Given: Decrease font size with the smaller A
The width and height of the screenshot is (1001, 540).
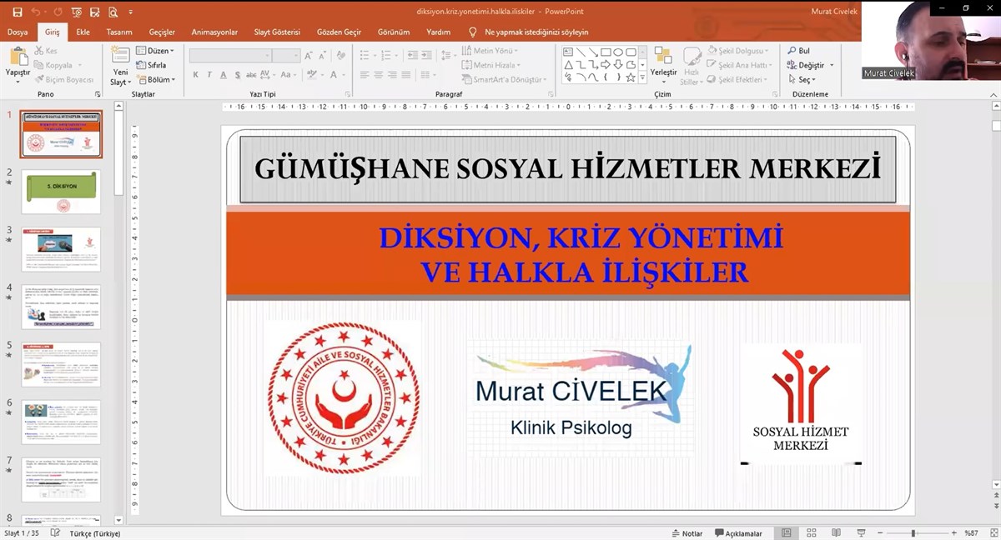Looking at the screenshot, I should [323, 56].
